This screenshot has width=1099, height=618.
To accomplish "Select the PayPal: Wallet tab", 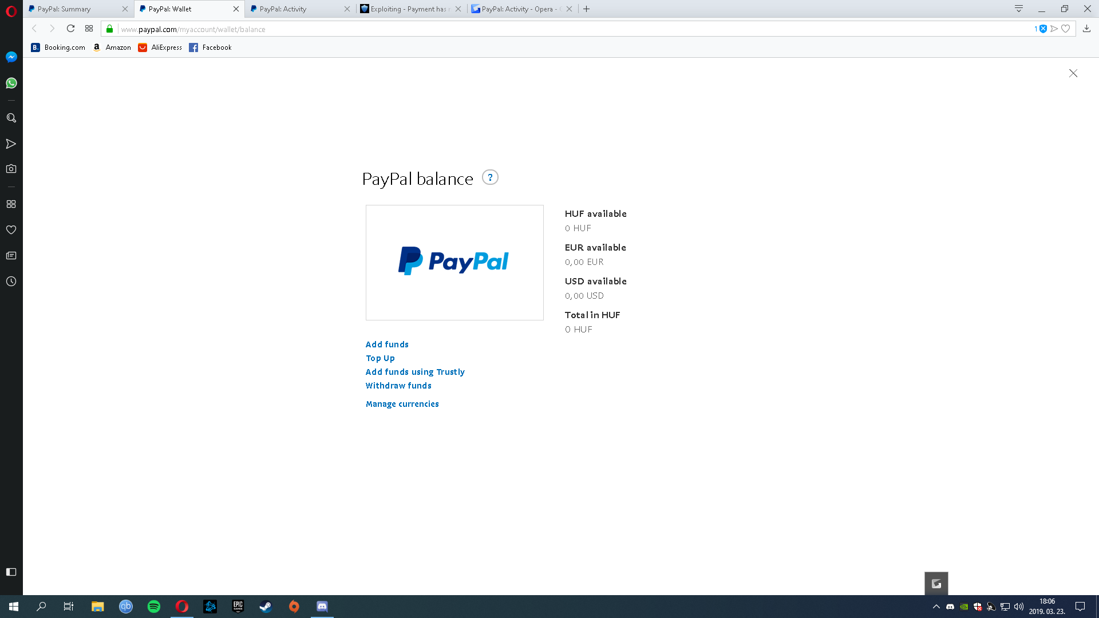I will click(x=189, y=9).
